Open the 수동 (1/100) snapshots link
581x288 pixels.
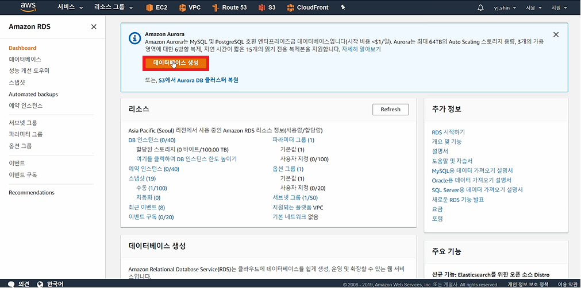coord(152,188)
